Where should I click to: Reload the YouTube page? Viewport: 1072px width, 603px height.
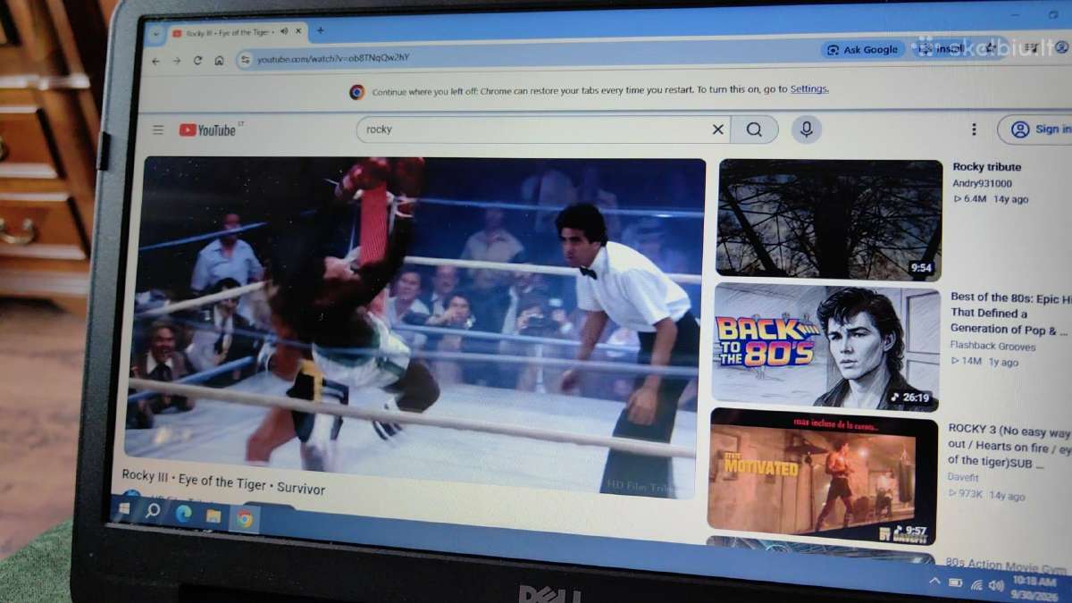(x=197, y=61)
